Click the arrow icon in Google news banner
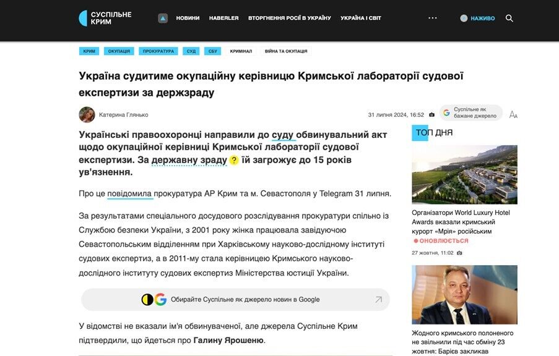The image size is (559, 356). point(379,299)
